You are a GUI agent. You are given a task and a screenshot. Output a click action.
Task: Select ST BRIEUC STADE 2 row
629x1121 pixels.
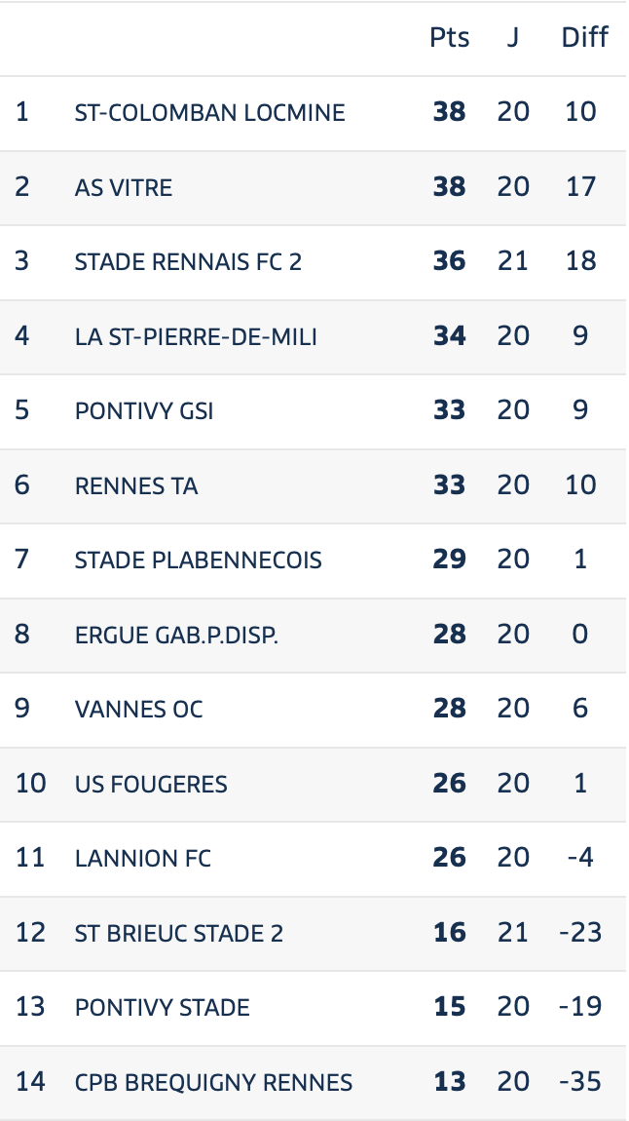coord(314,933)
